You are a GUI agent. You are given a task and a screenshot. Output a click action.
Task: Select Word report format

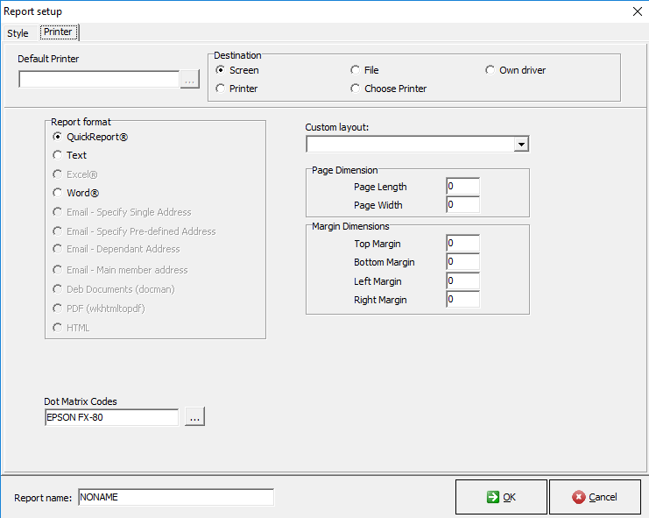pyautogui.click(x=58, y=193)
